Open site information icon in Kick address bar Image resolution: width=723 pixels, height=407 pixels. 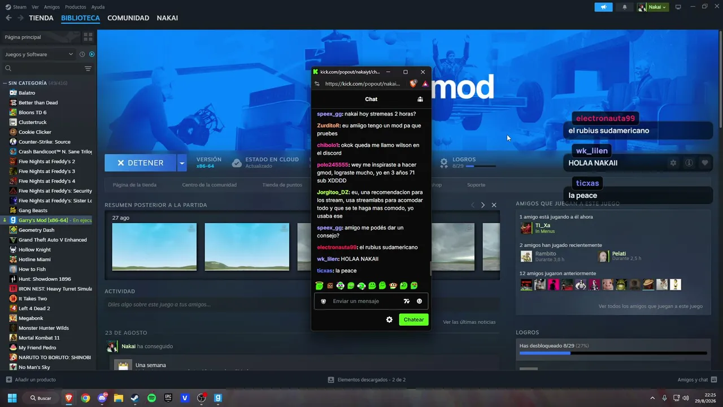click(x=317, y=84)
